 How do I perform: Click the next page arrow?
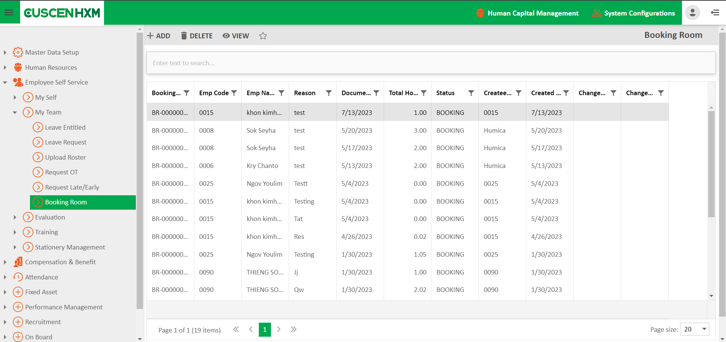point(279,329)
